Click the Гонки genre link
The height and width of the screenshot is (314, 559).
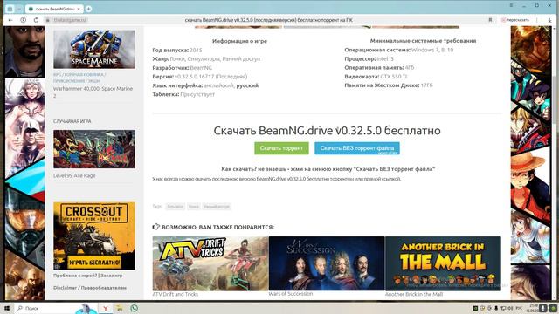pos(177,58)
